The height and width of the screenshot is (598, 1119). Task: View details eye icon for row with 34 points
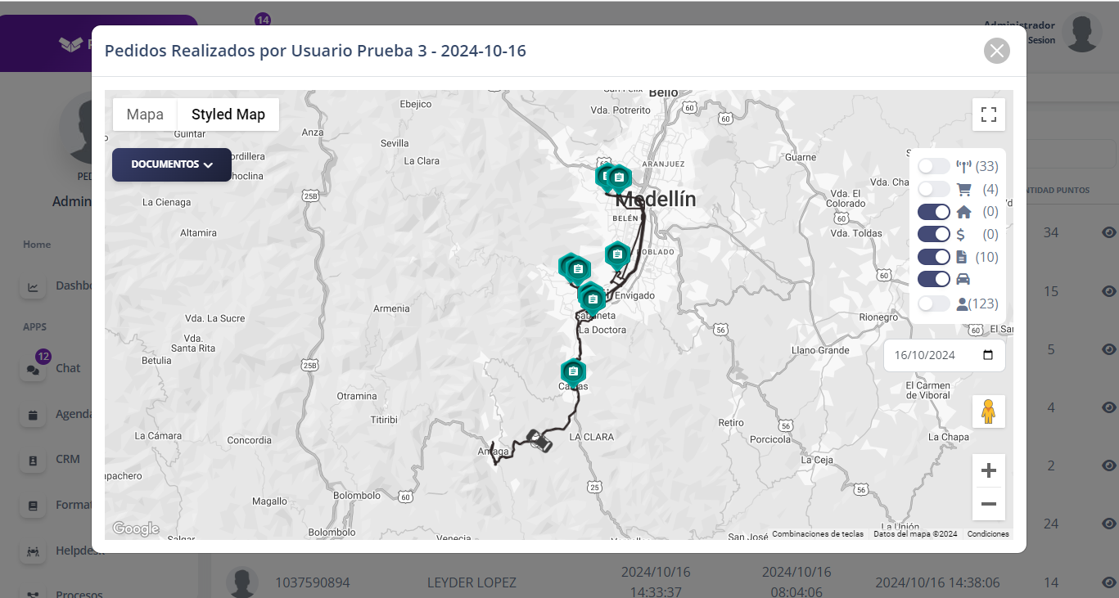pos(1109,233)
